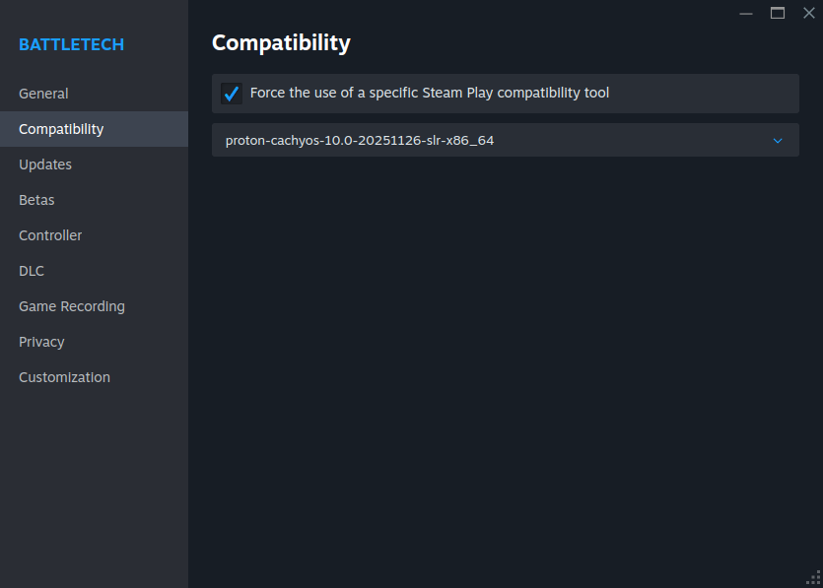Open the Customization section

(x=94, y=377)
